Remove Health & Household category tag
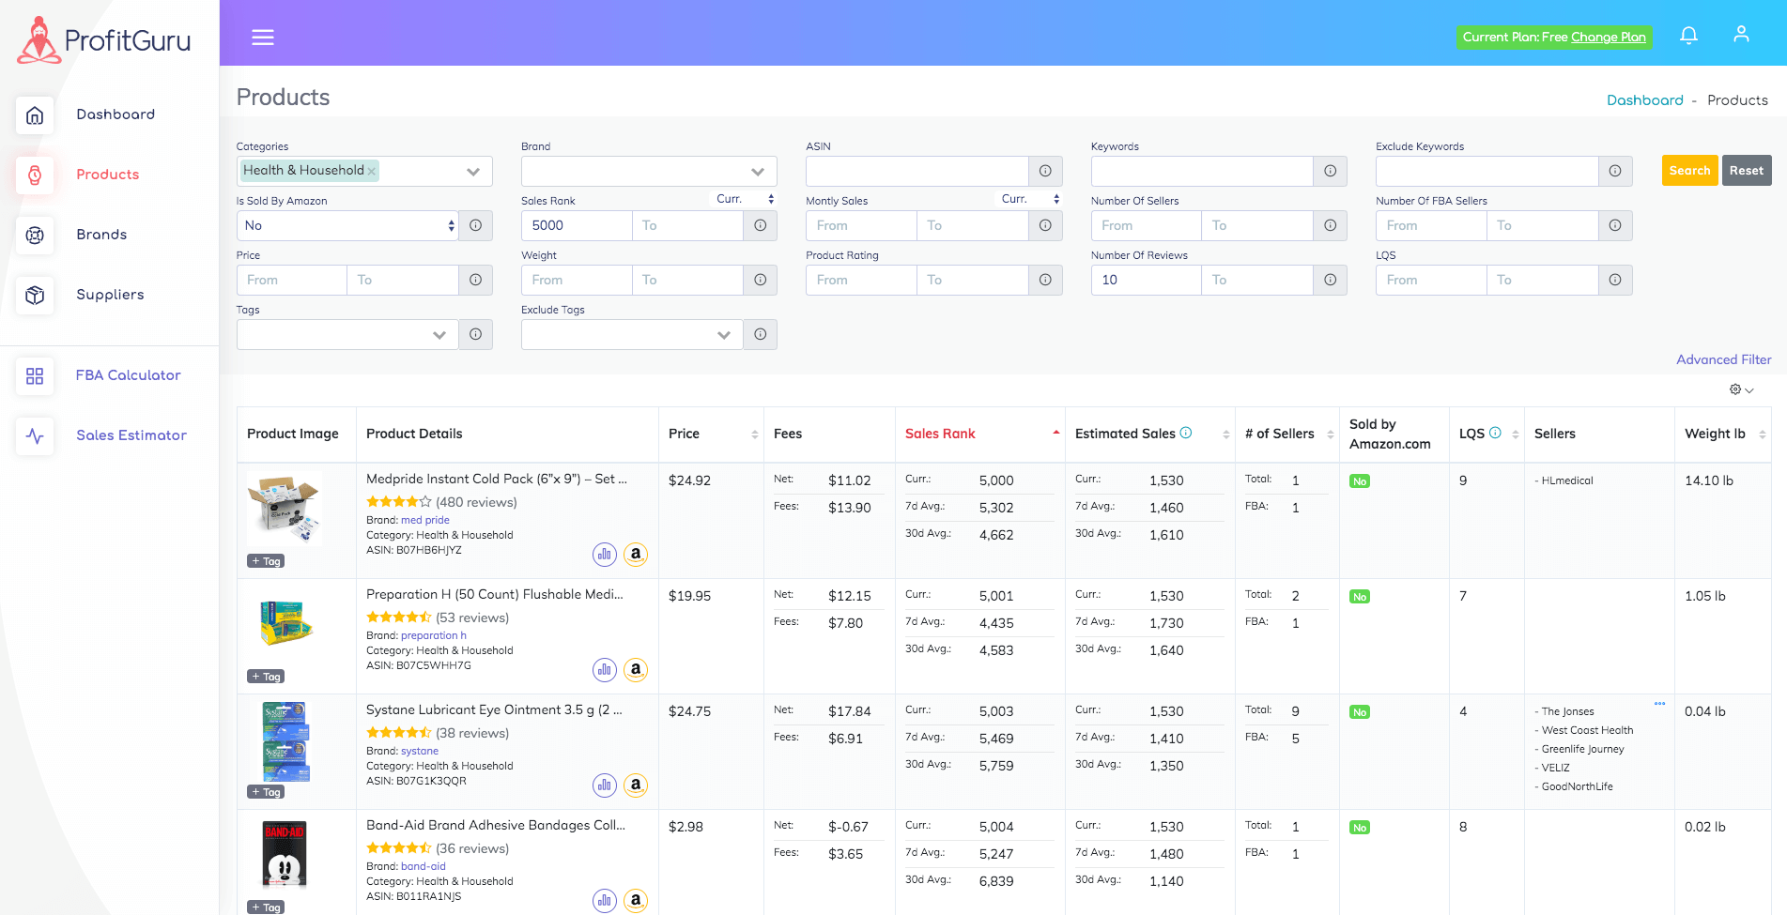The height and width of the screenshot is (915, 1787). click(x=372, y=171)
